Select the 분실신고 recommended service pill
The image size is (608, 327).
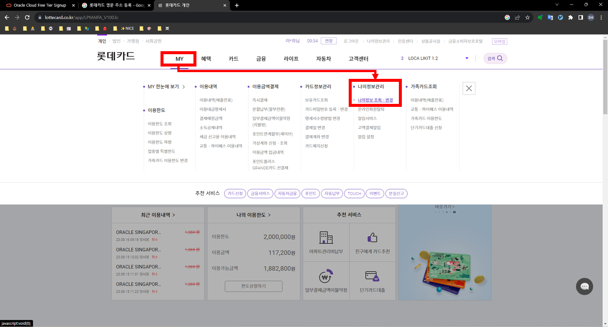click(396, 194)
